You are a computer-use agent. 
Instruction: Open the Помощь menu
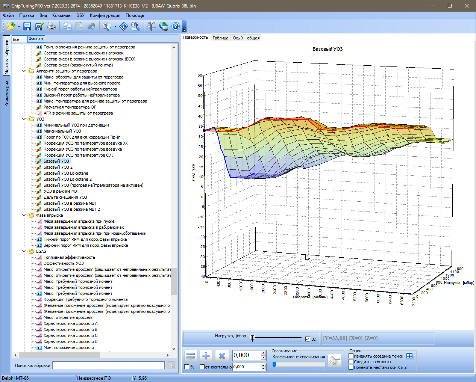click(x=135, y=15)
